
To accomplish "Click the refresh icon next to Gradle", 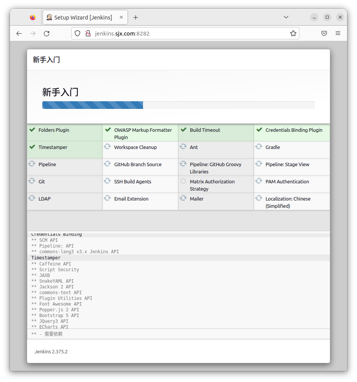I will coord(259,147).
